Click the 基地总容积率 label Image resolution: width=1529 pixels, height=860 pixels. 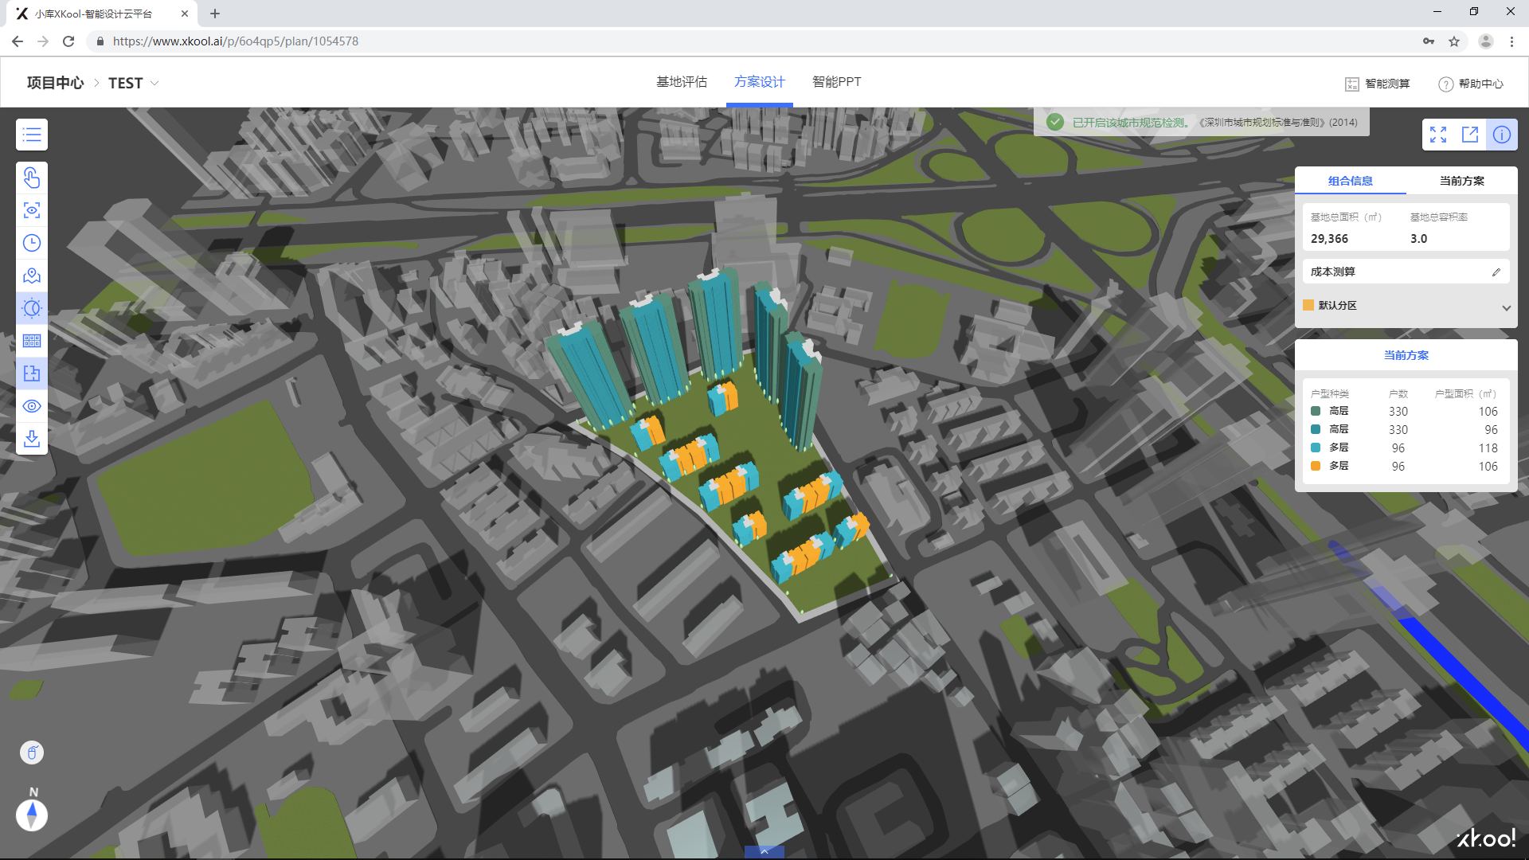[x=1438, y=217]
